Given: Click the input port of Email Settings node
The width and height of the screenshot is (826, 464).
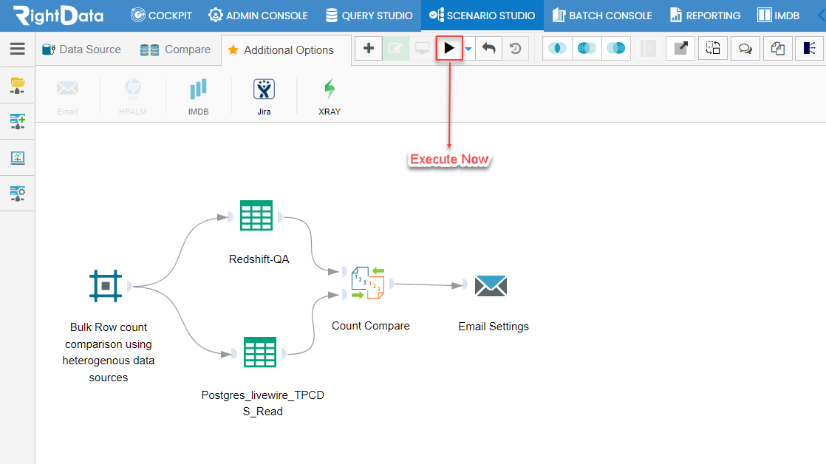Looking at the screenshot, I should 465,285.
